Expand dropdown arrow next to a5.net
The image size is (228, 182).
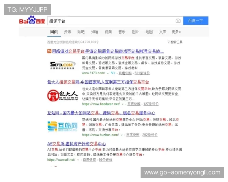click(x=78, y=160)
